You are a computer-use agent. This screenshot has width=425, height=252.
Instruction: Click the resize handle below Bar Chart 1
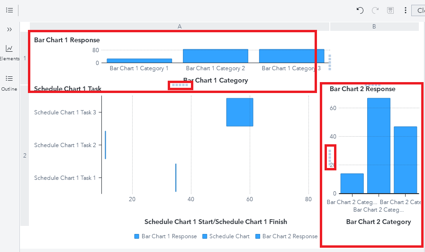180,85
